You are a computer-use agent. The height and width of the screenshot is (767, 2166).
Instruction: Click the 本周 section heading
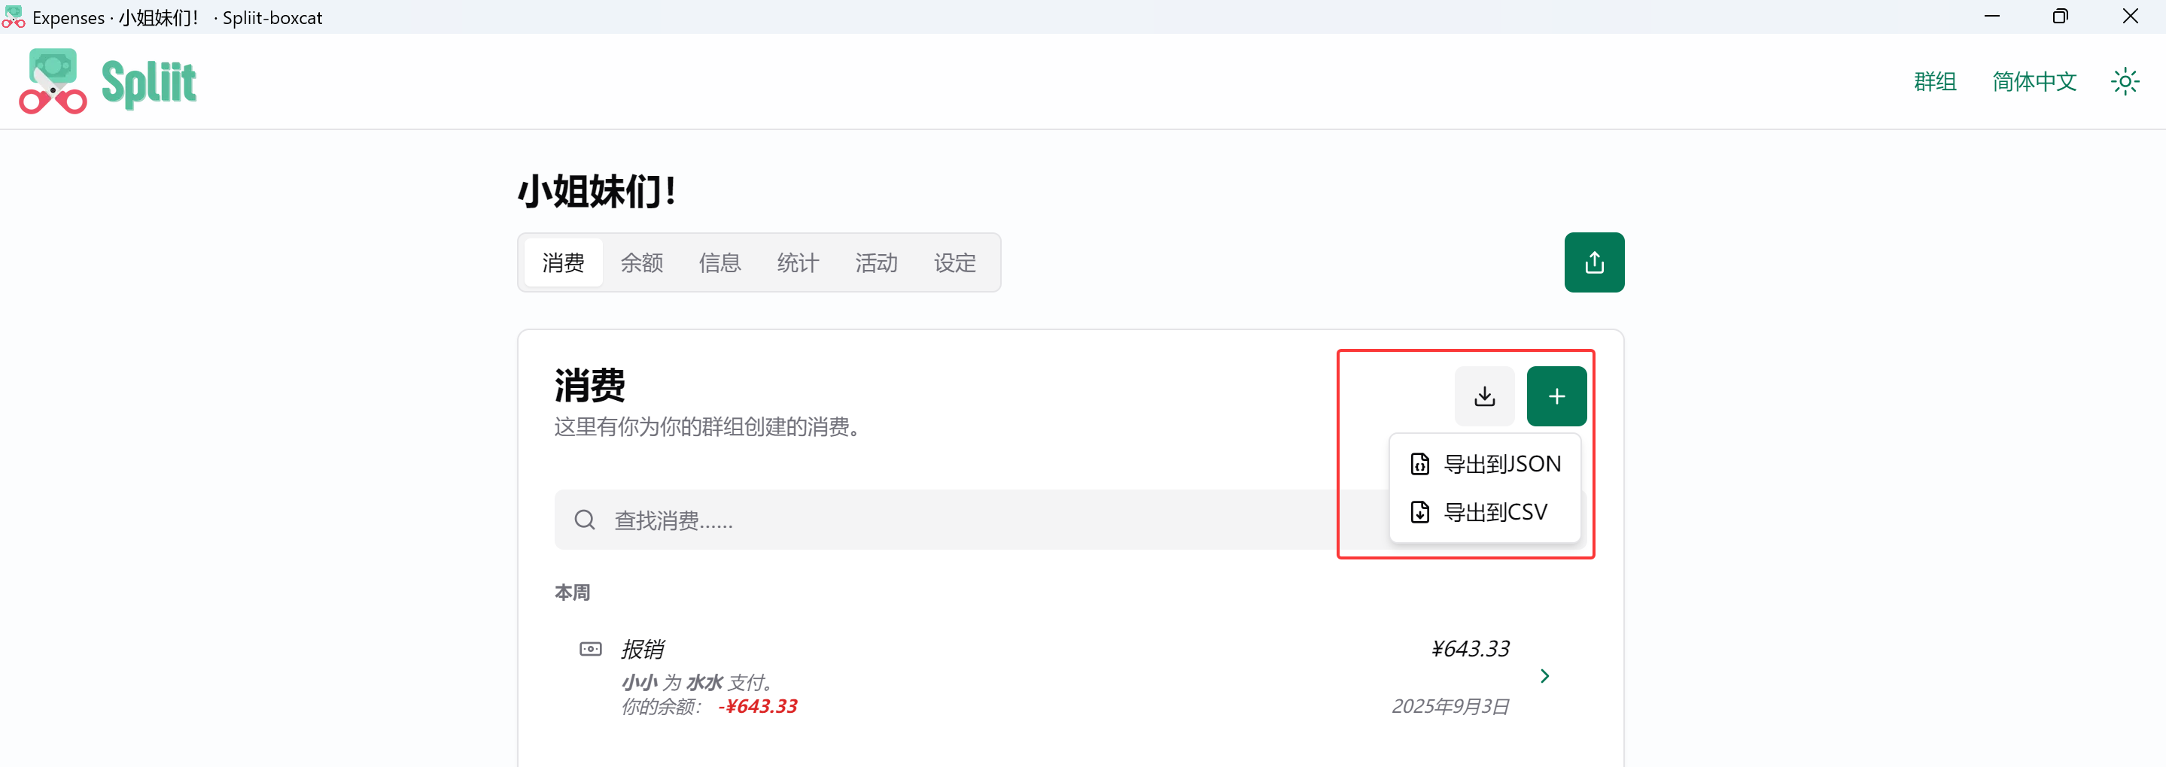(x=572, y=593)
